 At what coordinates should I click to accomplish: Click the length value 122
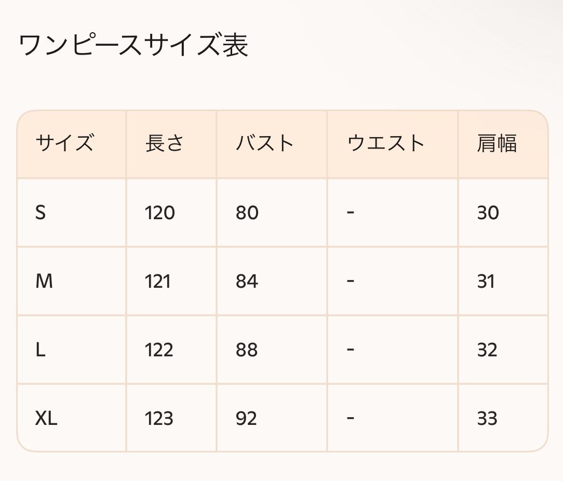click(x=159, y=350)
